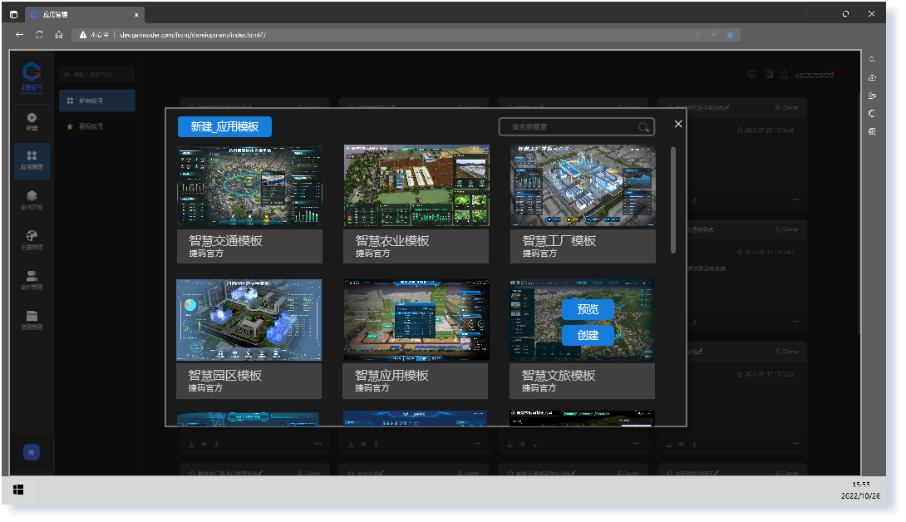Screen dimensions: 906x522
Task: Click the template list scrollbar in the dialog
Action: [x=673, y=200]
